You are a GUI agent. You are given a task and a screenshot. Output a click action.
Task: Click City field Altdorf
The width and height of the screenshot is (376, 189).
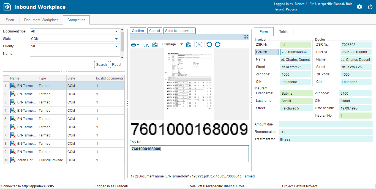pyautogui.click(x=355, y=101)
